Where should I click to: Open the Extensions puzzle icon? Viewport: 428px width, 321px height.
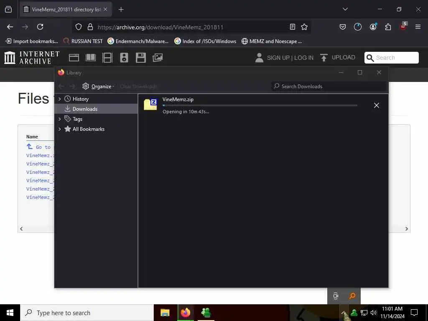click(x=388, y=27)
